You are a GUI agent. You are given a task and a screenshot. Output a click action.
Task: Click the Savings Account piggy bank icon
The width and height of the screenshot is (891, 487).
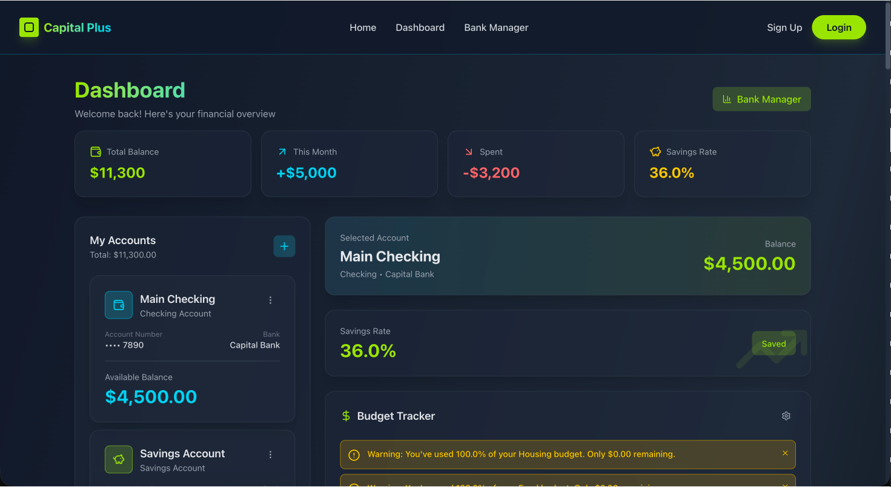coord(119,459)
